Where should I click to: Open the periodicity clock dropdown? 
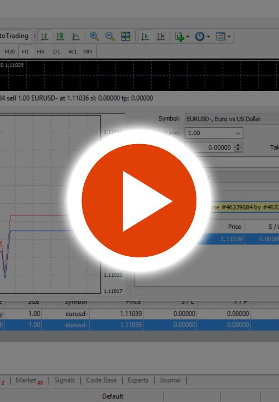pos(202,36)
